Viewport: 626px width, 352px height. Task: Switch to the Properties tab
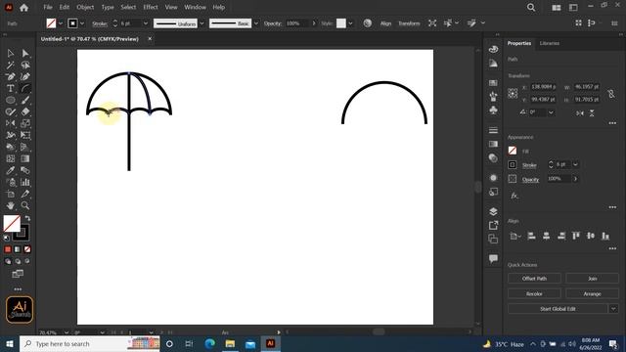(519, 43)
